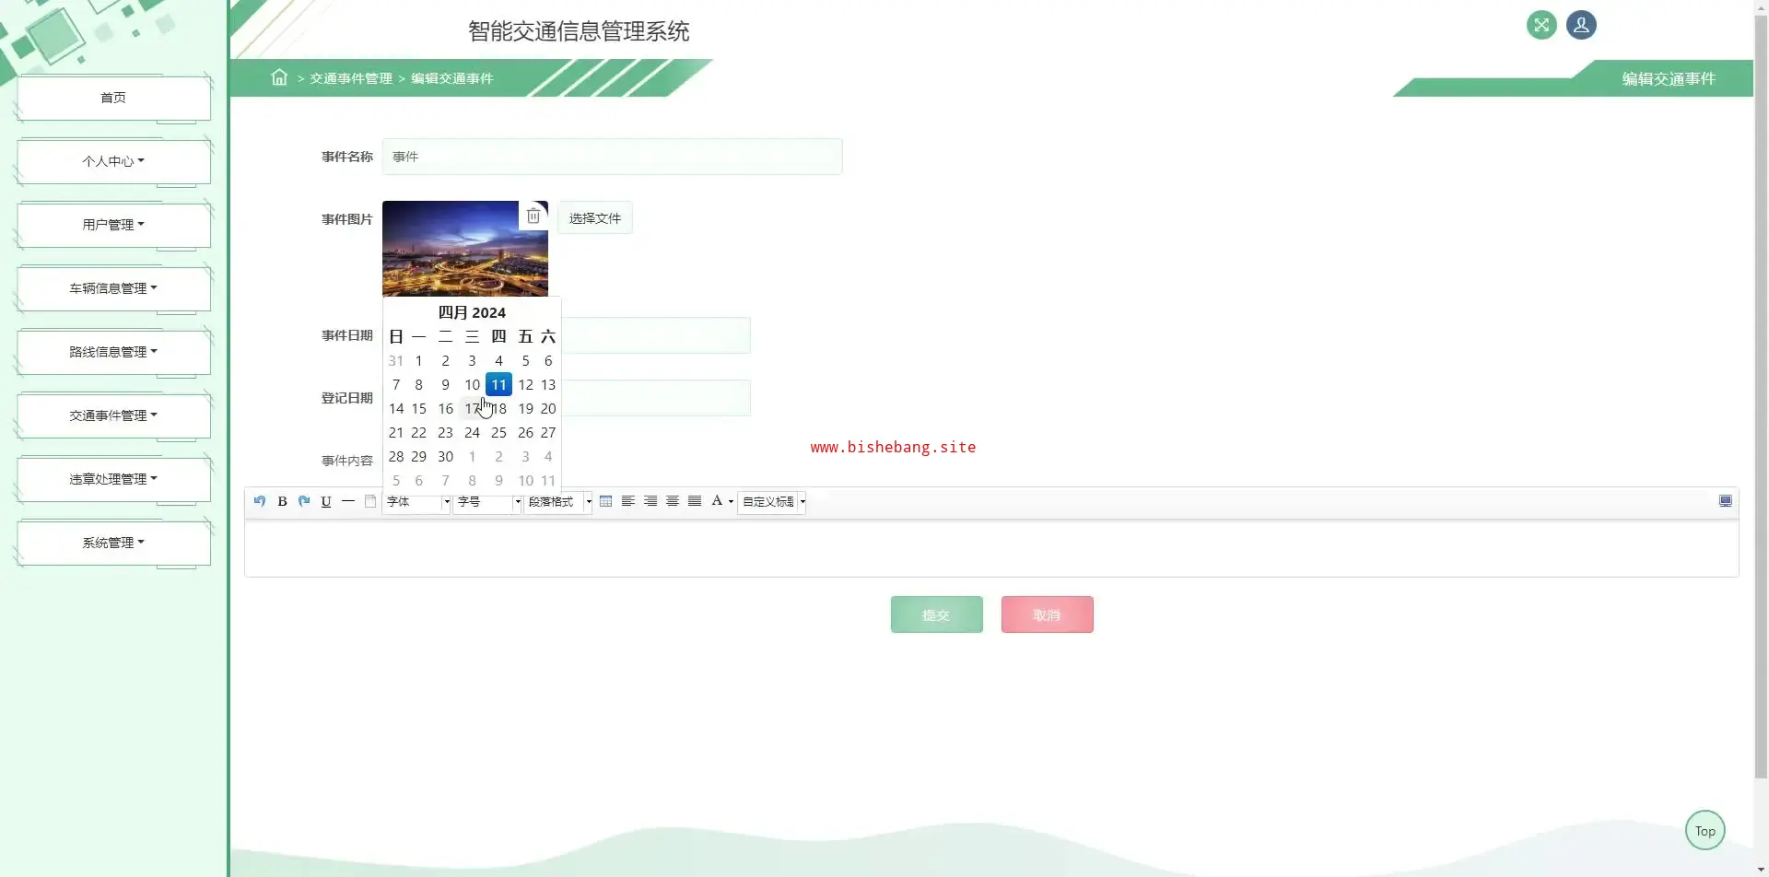Toggle fullscreen with the green arrows icon
The image size is (1769, 877).
tap(1541, 25)
